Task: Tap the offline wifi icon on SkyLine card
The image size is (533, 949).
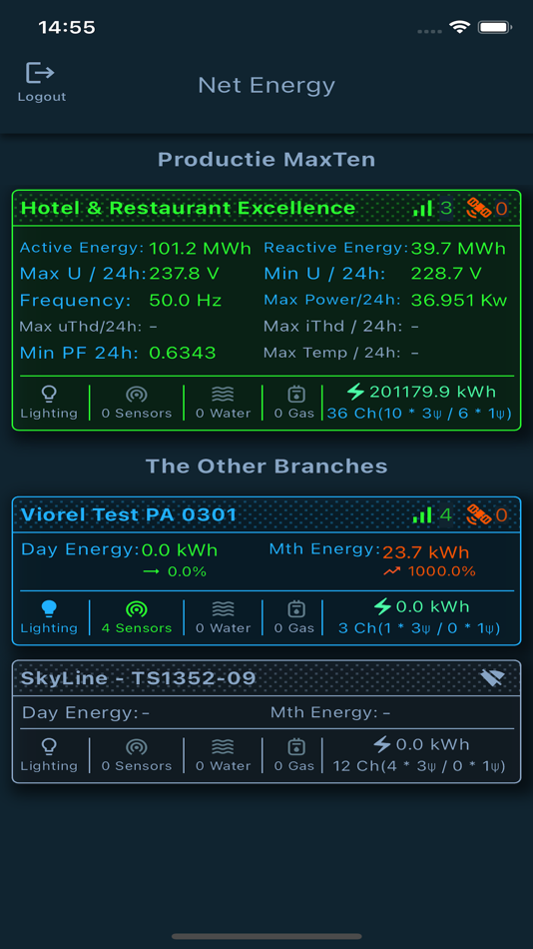Action: pyautogui.click(x=492, y=678)
